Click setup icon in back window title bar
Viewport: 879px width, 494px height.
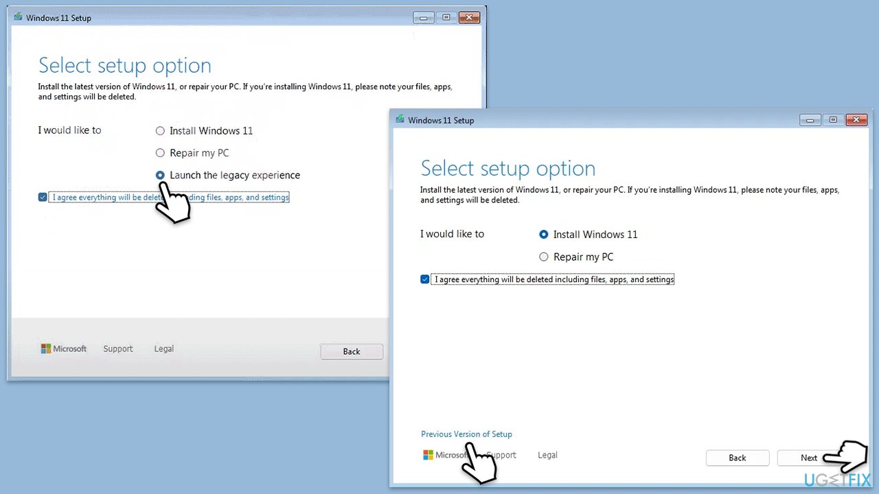point(18,17)
